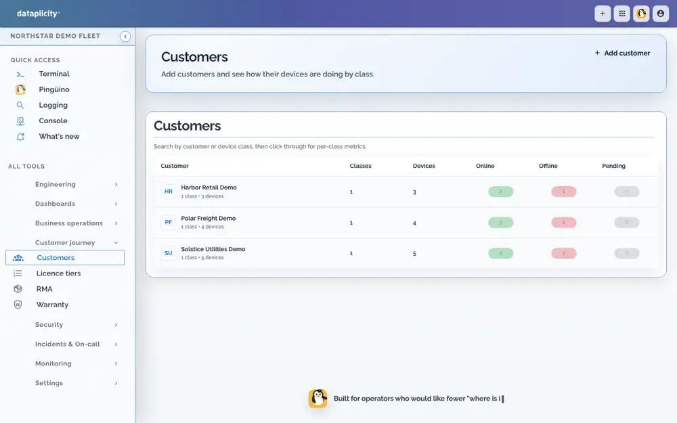This screenshot has height=423, width=677.
Task: Click the Terminal prompt icon
Action: [20, 74]
